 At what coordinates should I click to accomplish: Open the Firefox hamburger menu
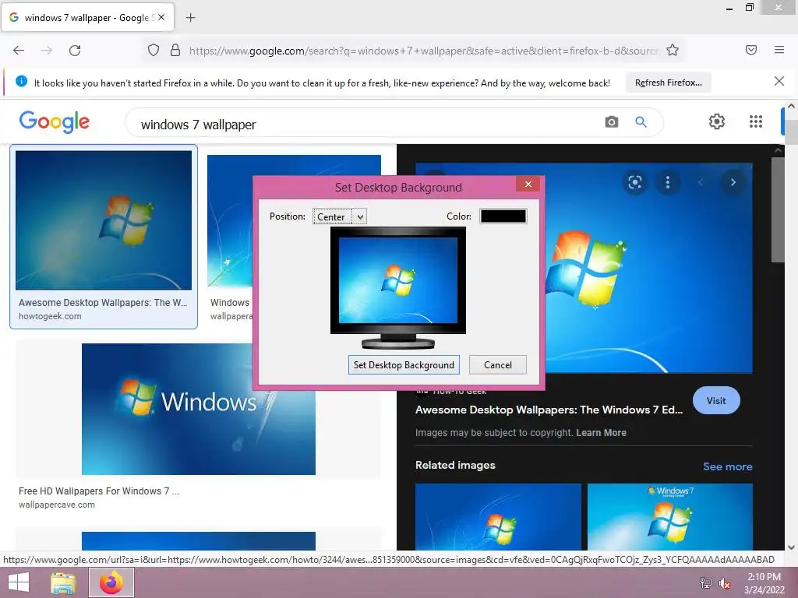pos(779,50)
